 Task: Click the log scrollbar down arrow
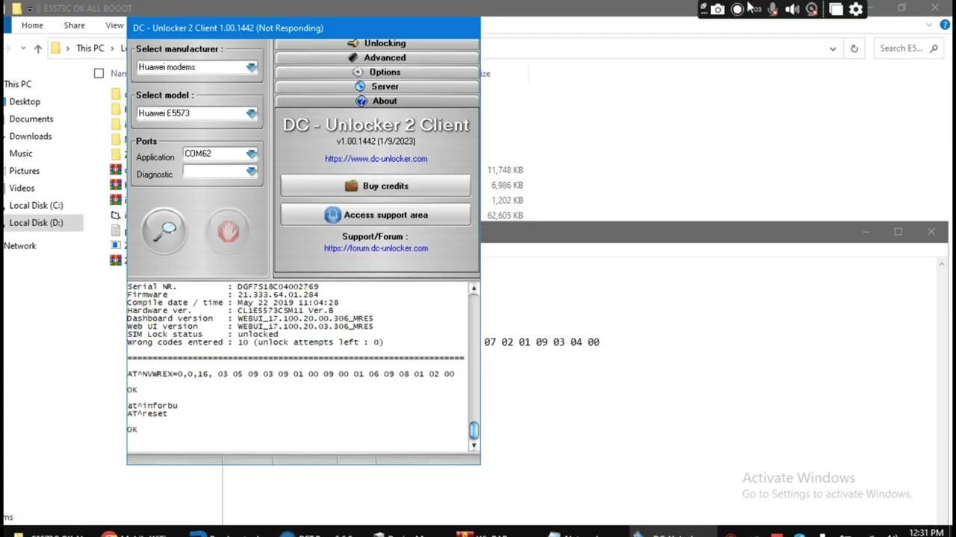point(474,445)
